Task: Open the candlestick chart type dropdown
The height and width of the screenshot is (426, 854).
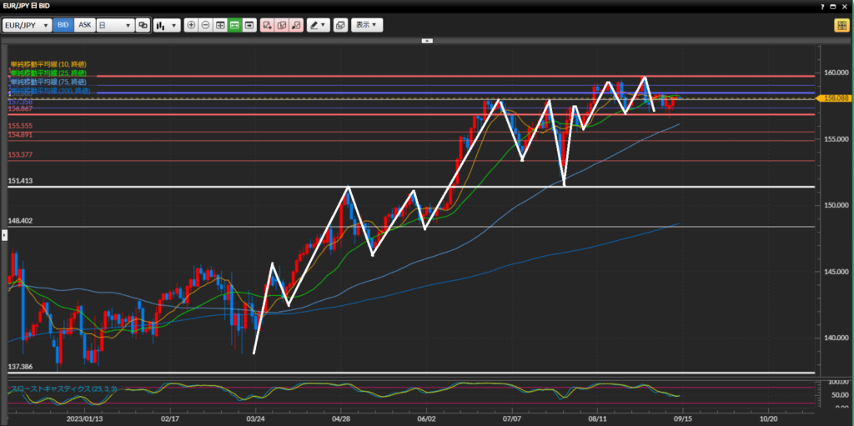Action: 166,25
